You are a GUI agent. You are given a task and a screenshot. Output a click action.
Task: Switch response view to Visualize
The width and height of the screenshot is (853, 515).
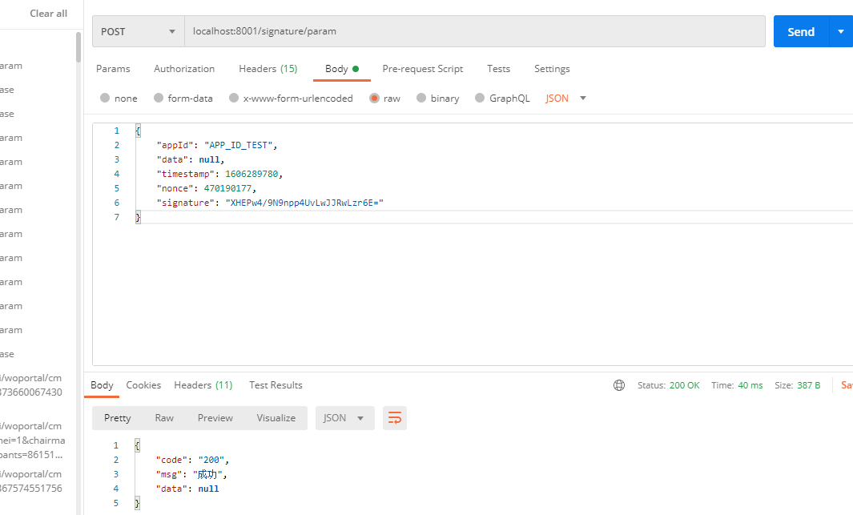pyautogui.click(x=276, y=417)
